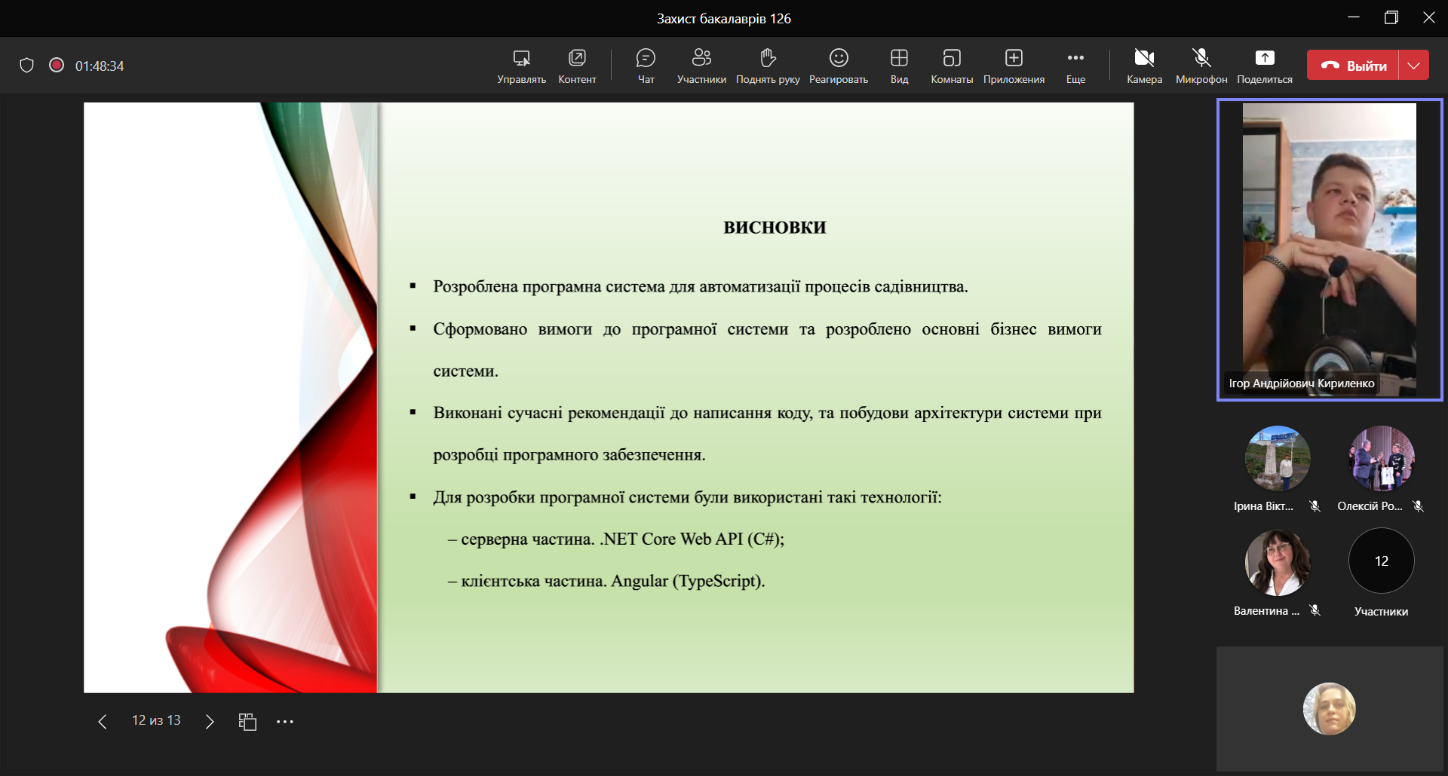Open Комнаты breakout rooms

click(x=952, y=66)
